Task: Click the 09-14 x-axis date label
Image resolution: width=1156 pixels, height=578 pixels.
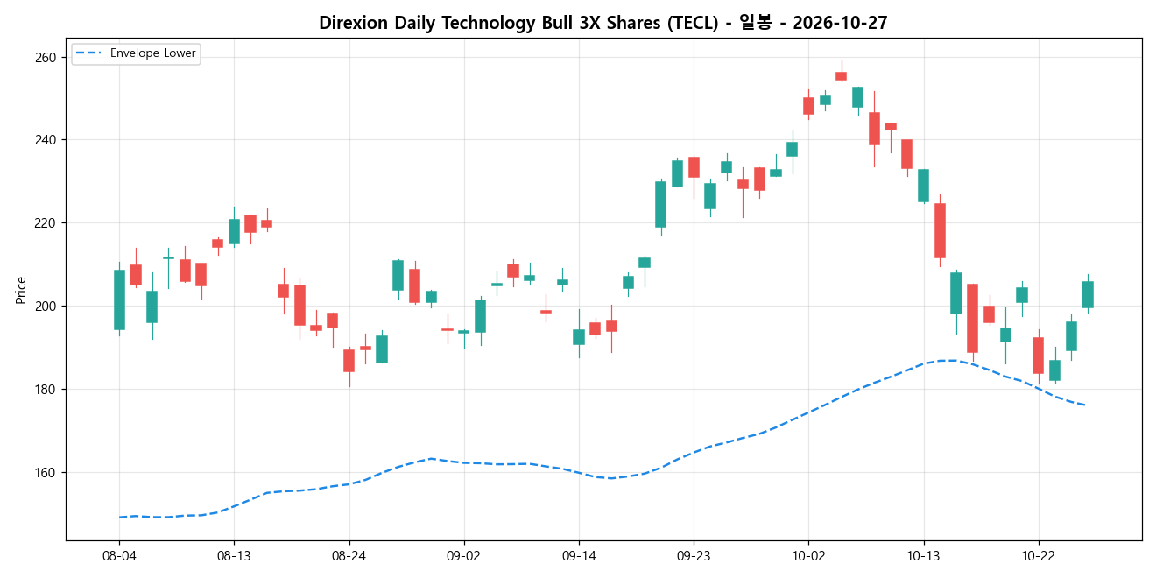Action: coord(578,556)
